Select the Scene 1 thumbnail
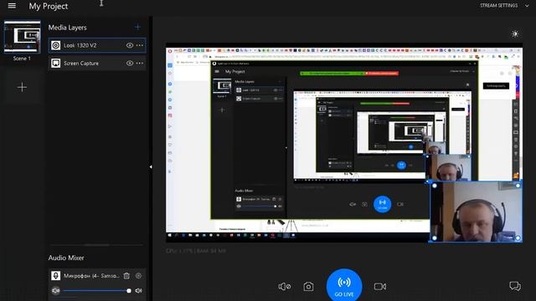Image resolution: width=536 pixels, height=301 pixels. (x=23, y=37)
